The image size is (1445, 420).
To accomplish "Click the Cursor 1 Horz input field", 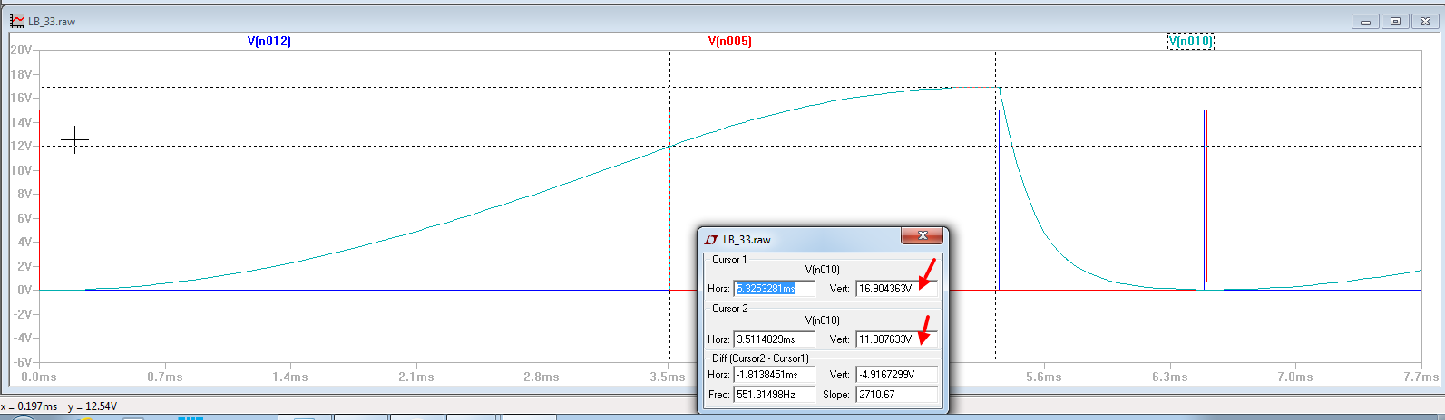I will (774, 289).
